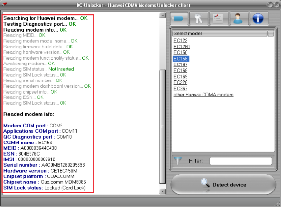Choose EC1260 model entry

pos(182,47)
